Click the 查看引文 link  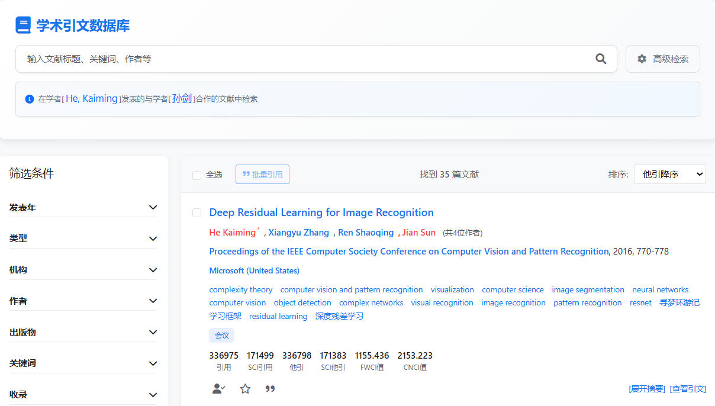click(x=688, y=389)
